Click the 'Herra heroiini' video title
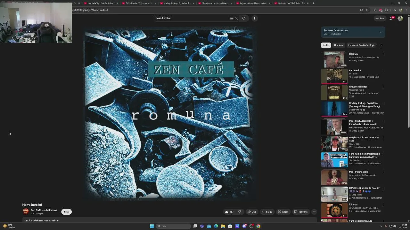The image size is (410, 230). click(32, 205)
